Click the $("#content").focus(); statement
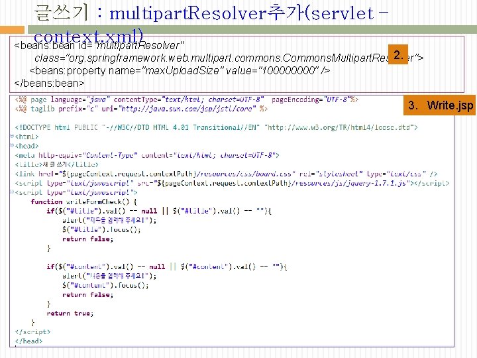Viewport: 477px width, 358px height. 105,285
